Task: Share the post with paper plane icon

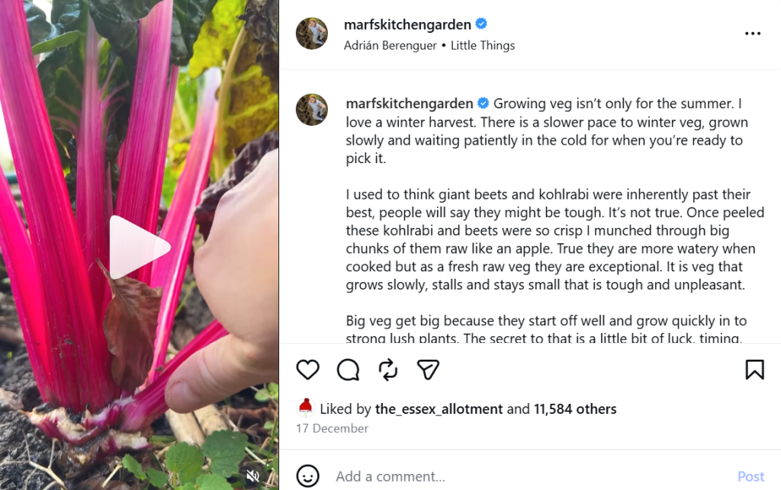Action: 428,370
